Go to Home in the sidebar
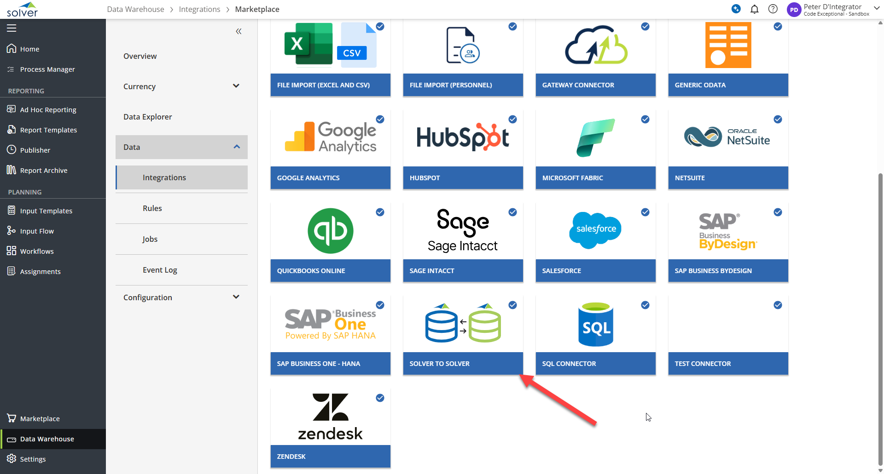This screenshot has width=884, height=474. point(53,49)
